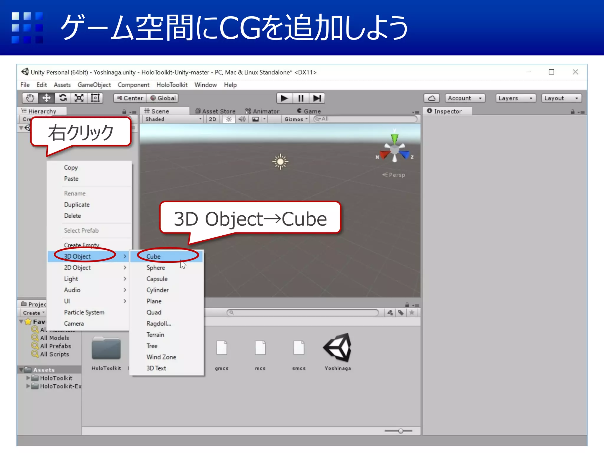The height and width of the screenshot is (453, 604).
Task: Choose Cube from 3D Object submenu
Action: pos(167,256)
